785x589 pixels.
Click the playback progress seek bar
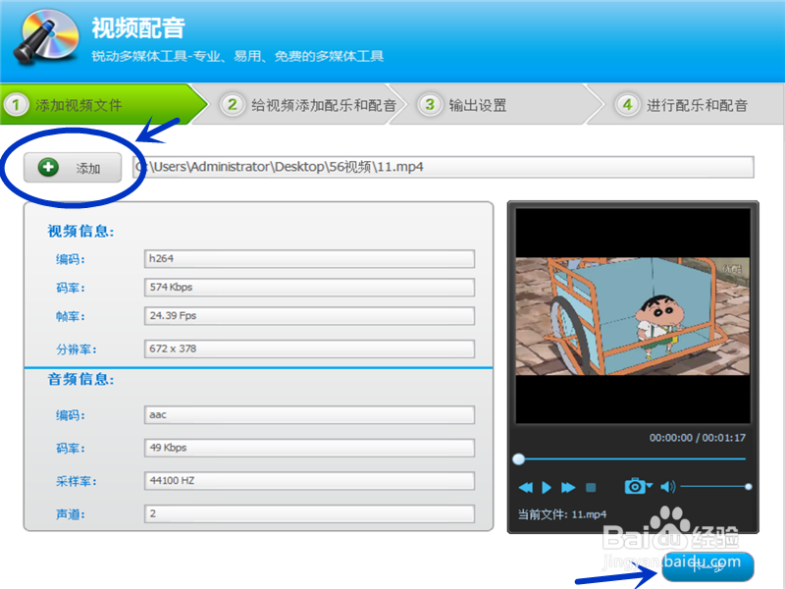pos(633,456)
